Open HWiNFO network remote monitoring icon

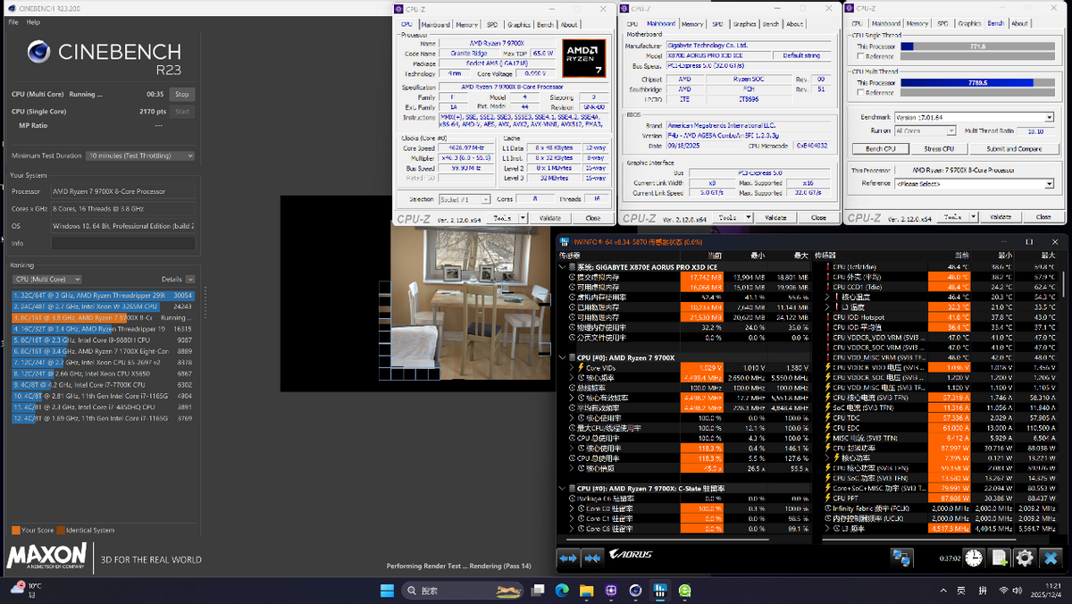coord(901,558)
